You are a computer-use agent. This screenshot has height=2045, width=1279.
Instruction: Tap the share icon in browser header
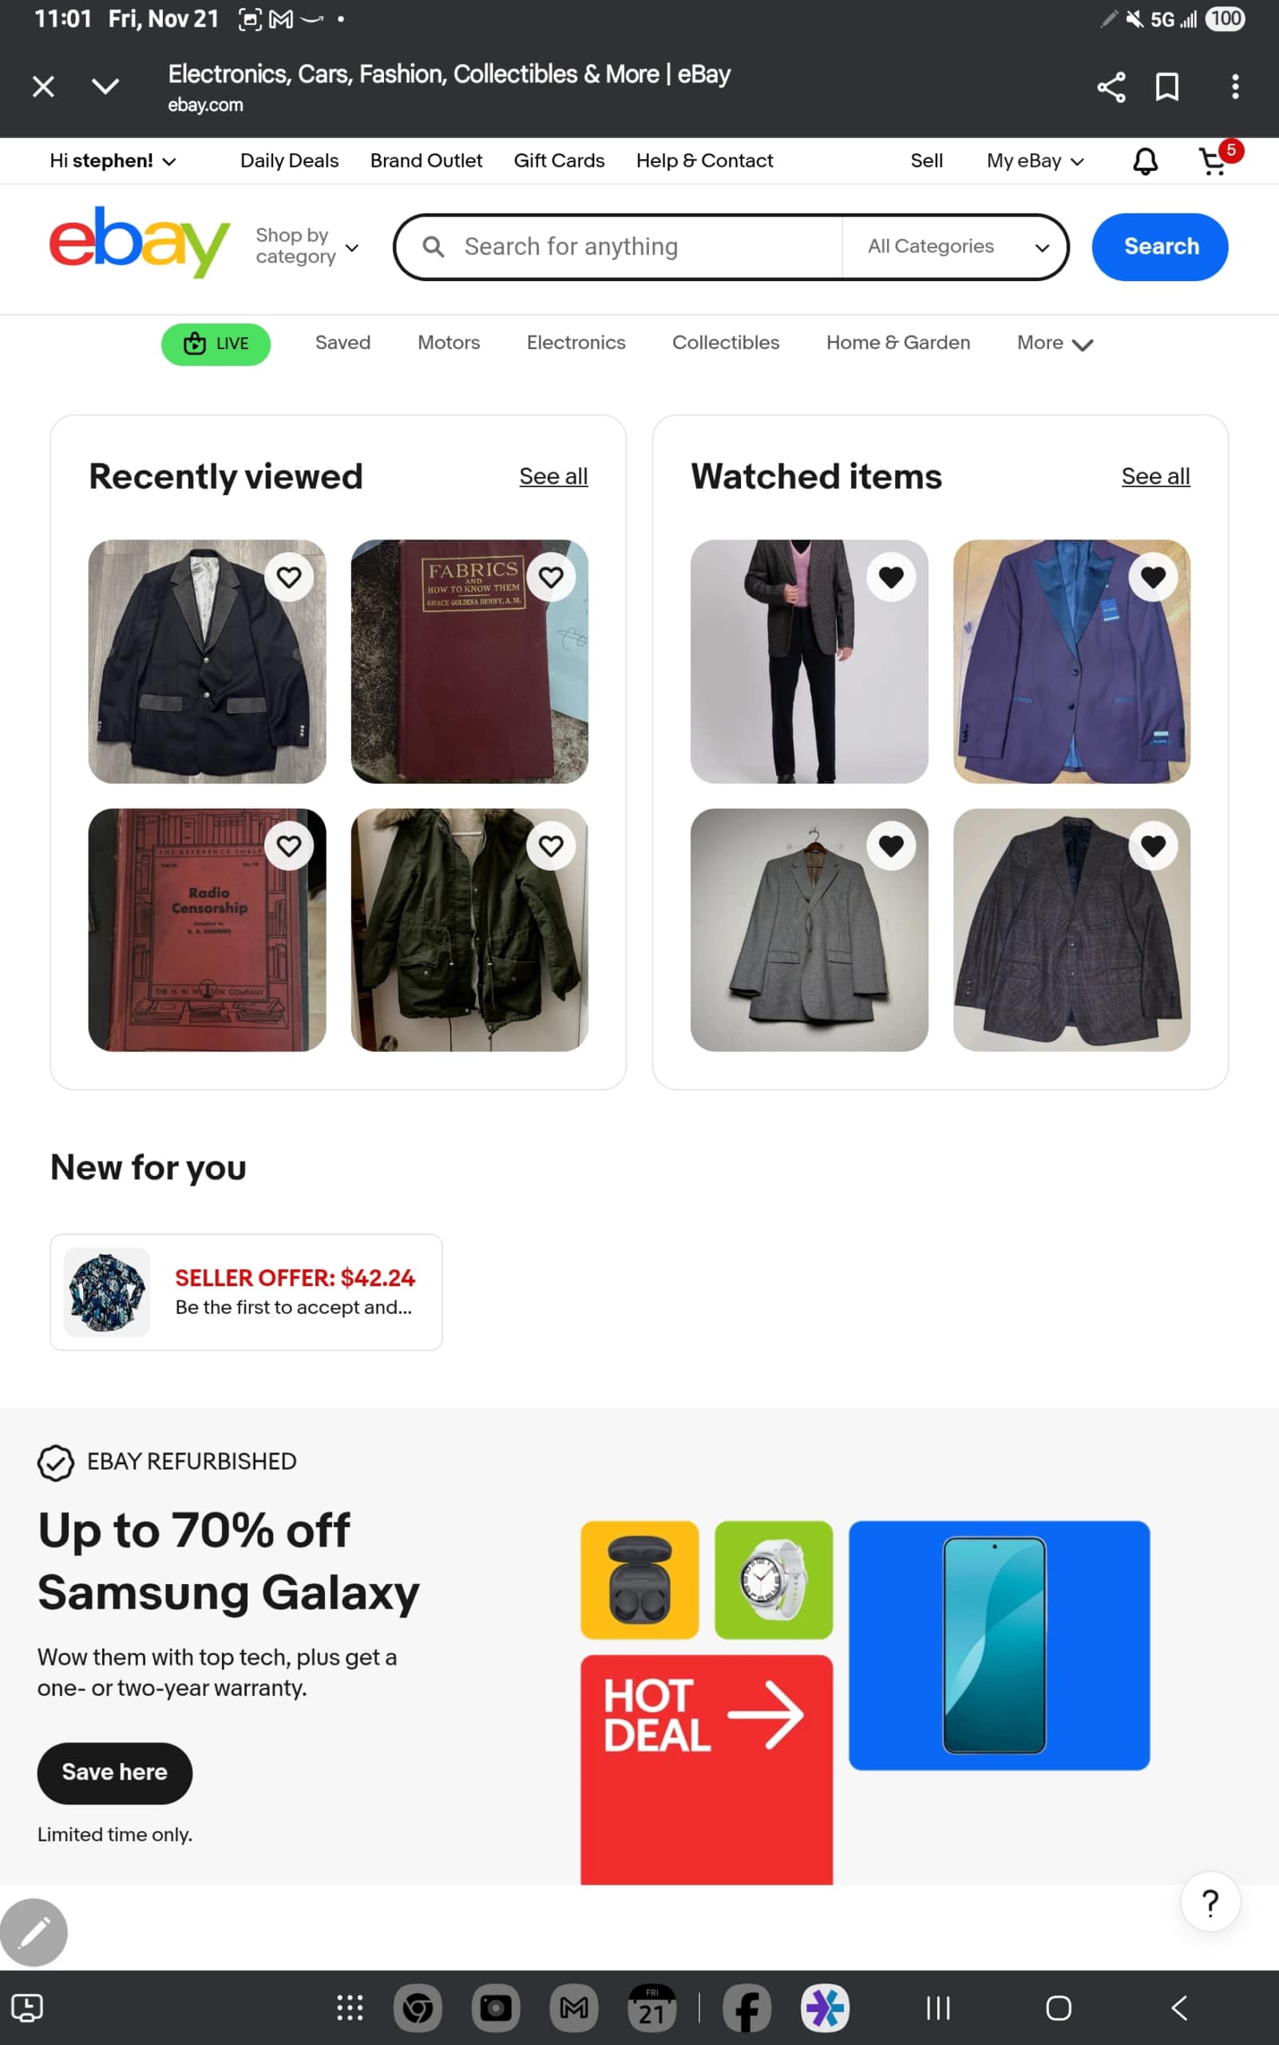tap(1111, 86)
